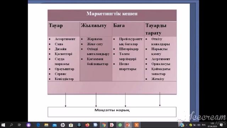Open Task View on the taskbar
227x128 pixels.
(19, 125)
